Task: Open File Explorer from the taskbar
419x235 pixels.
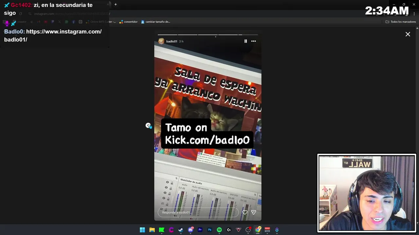Action: [x=152, y=230]
